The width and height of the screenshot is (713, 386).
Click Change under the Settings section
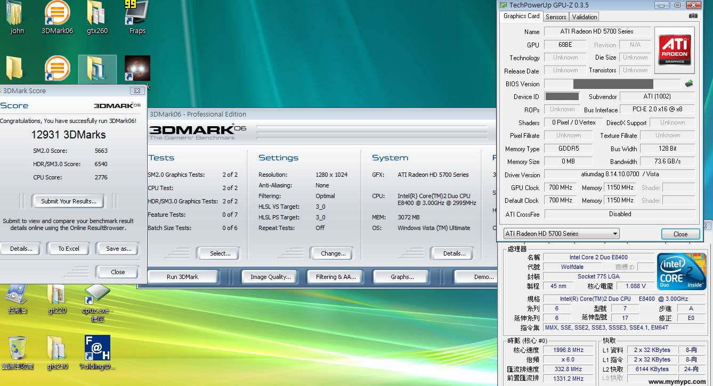[x=333, y=253]
